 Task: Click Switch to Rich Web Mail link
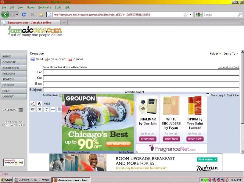click(x=14, y=124)
